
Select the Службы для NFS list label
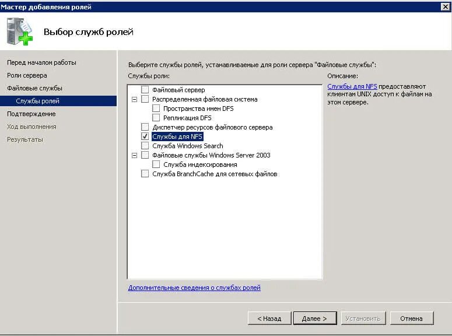[177, 136]
